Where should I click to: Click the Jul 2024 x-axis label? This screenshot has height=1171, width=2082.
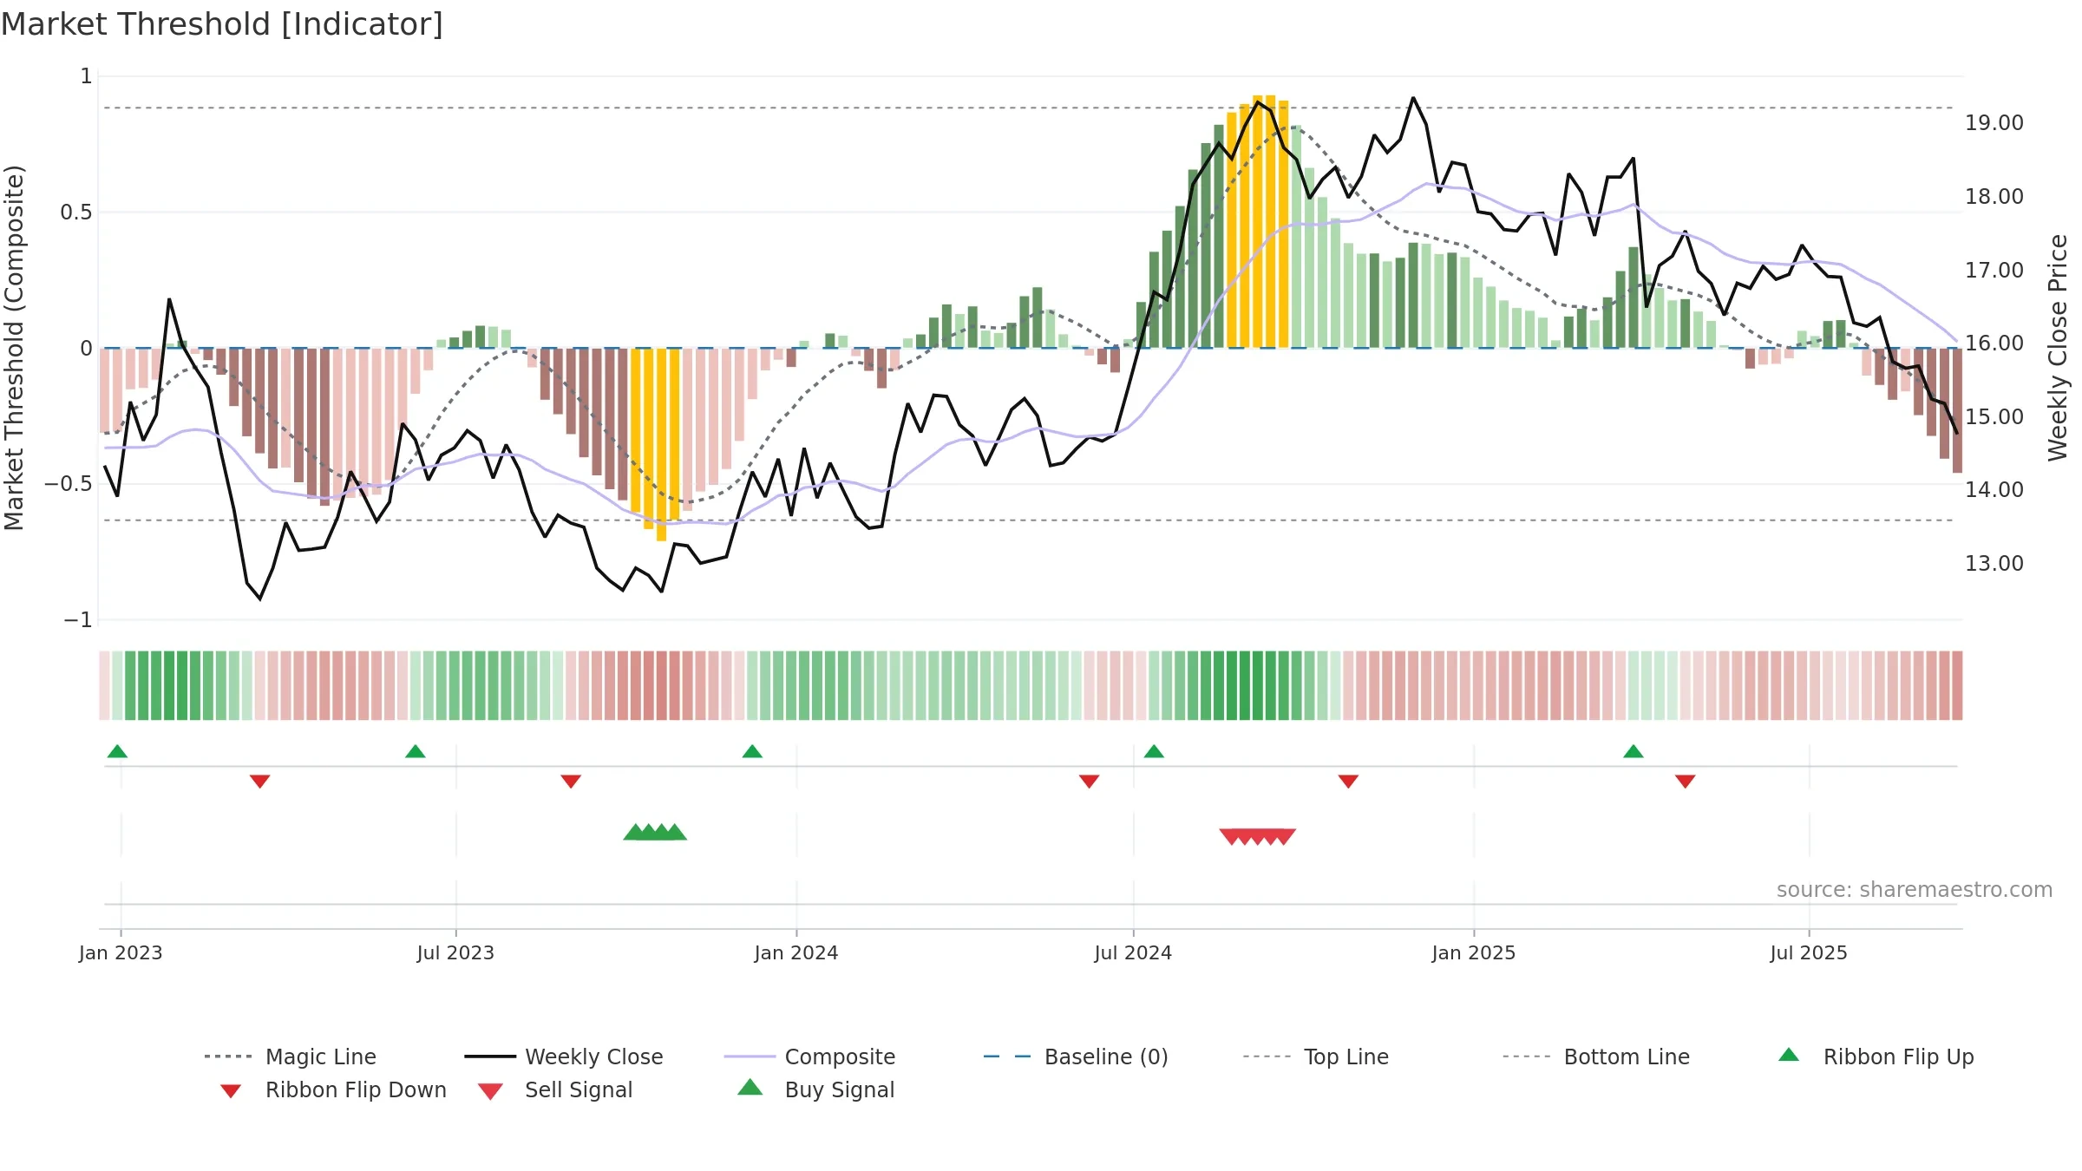tap(1133, 952)
